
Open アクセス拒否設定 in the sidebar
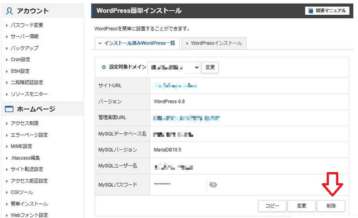pos(29,181)
